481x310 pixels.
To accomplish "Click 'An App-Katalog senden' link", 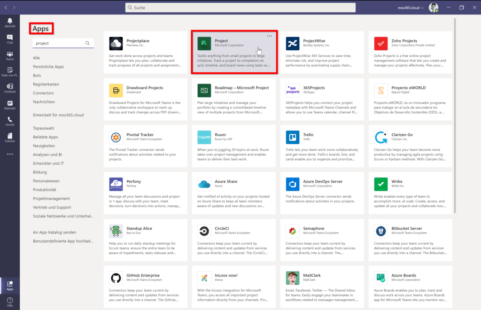I will 54,232.
